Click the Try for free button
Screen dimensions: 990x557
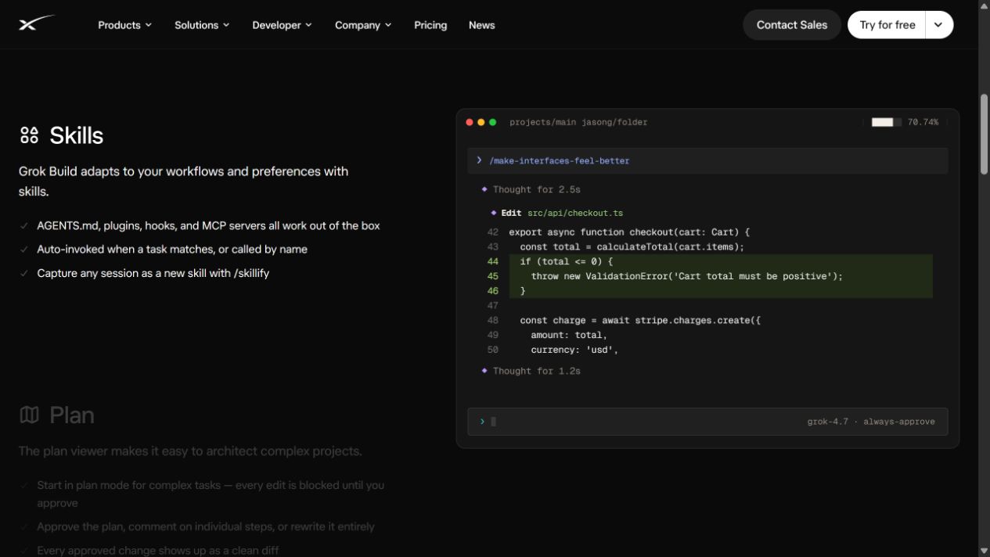tap(887, 25)
